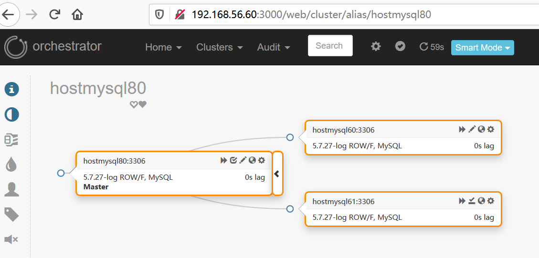
Task: Collapse master's replicas with the chevron handle
Action: tap(277, 174)
